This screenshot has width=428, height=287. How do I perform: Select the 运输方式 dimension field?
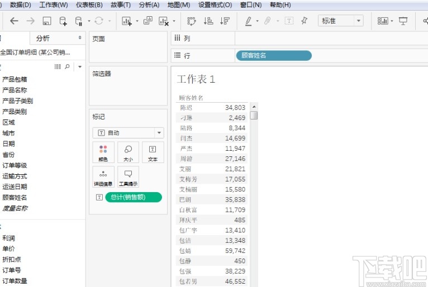click(15, 176)
